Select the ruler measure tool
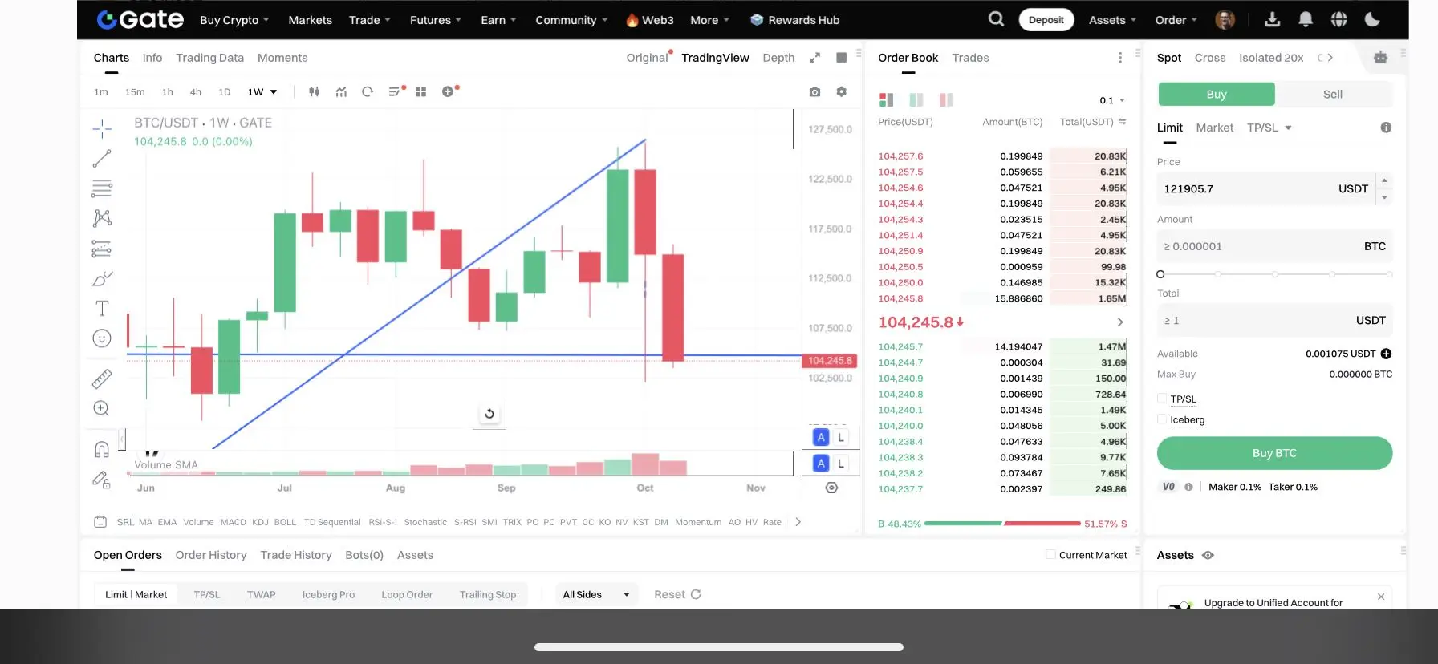1438x664 pixels. pyautogui.click(x=102, y=379)
